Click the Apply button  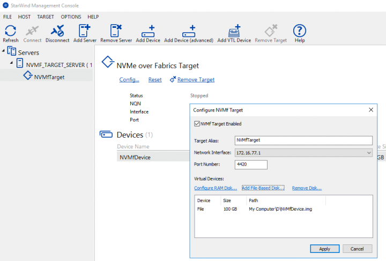pos(324,249)
